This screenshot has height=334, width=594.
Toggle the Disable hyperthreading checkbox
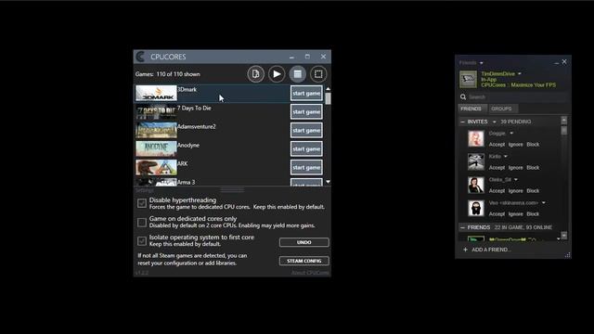pos(142,203)
